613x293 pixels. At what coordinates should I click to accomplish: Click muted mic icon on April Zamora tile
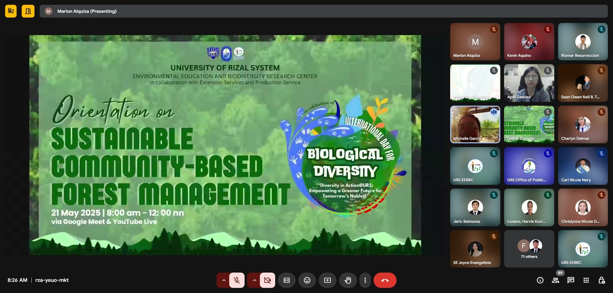point(548,71)
